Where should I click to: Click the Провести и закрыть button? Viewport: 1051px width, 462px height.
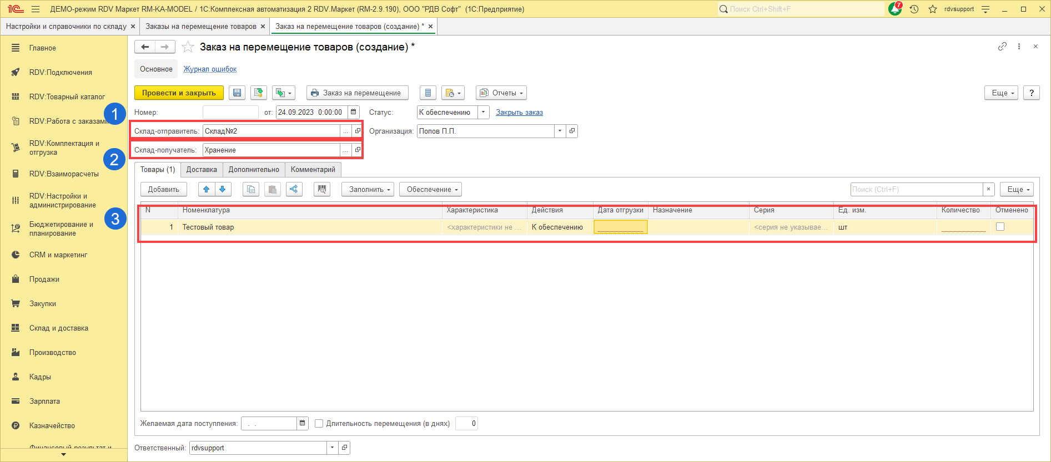[179, 93]
